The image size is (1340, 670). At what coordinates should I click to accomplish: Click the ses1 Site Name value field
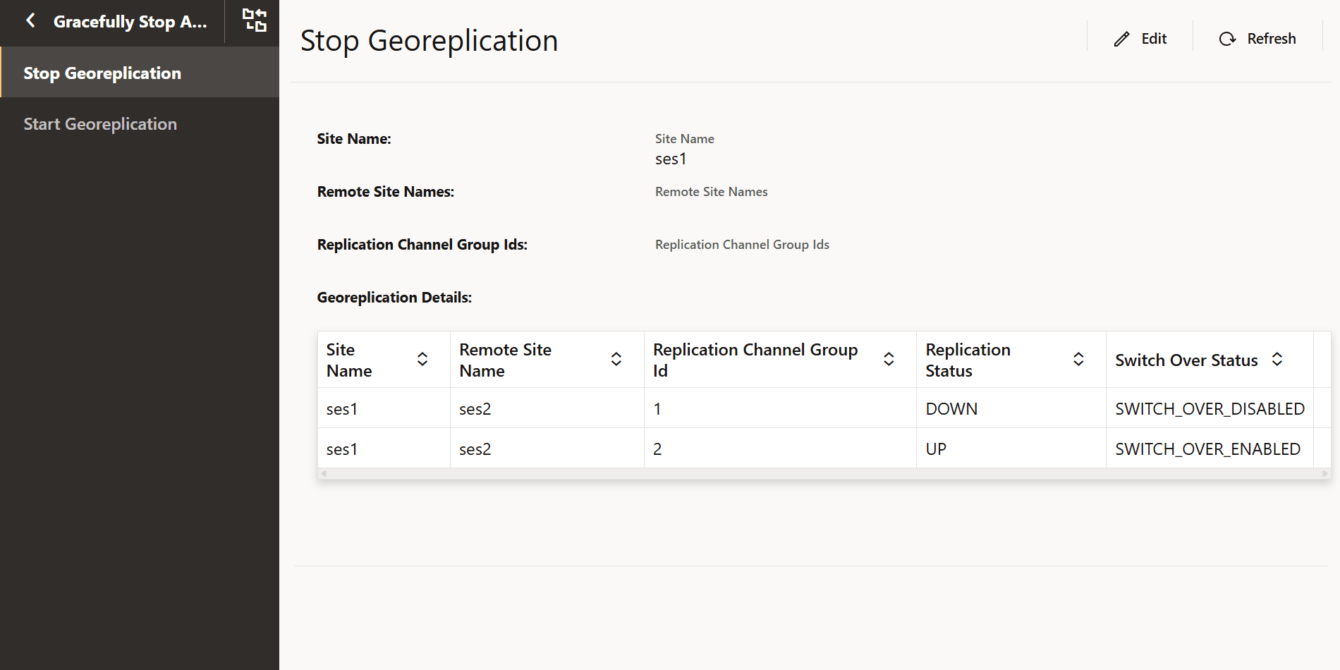[x=671, y=159]
